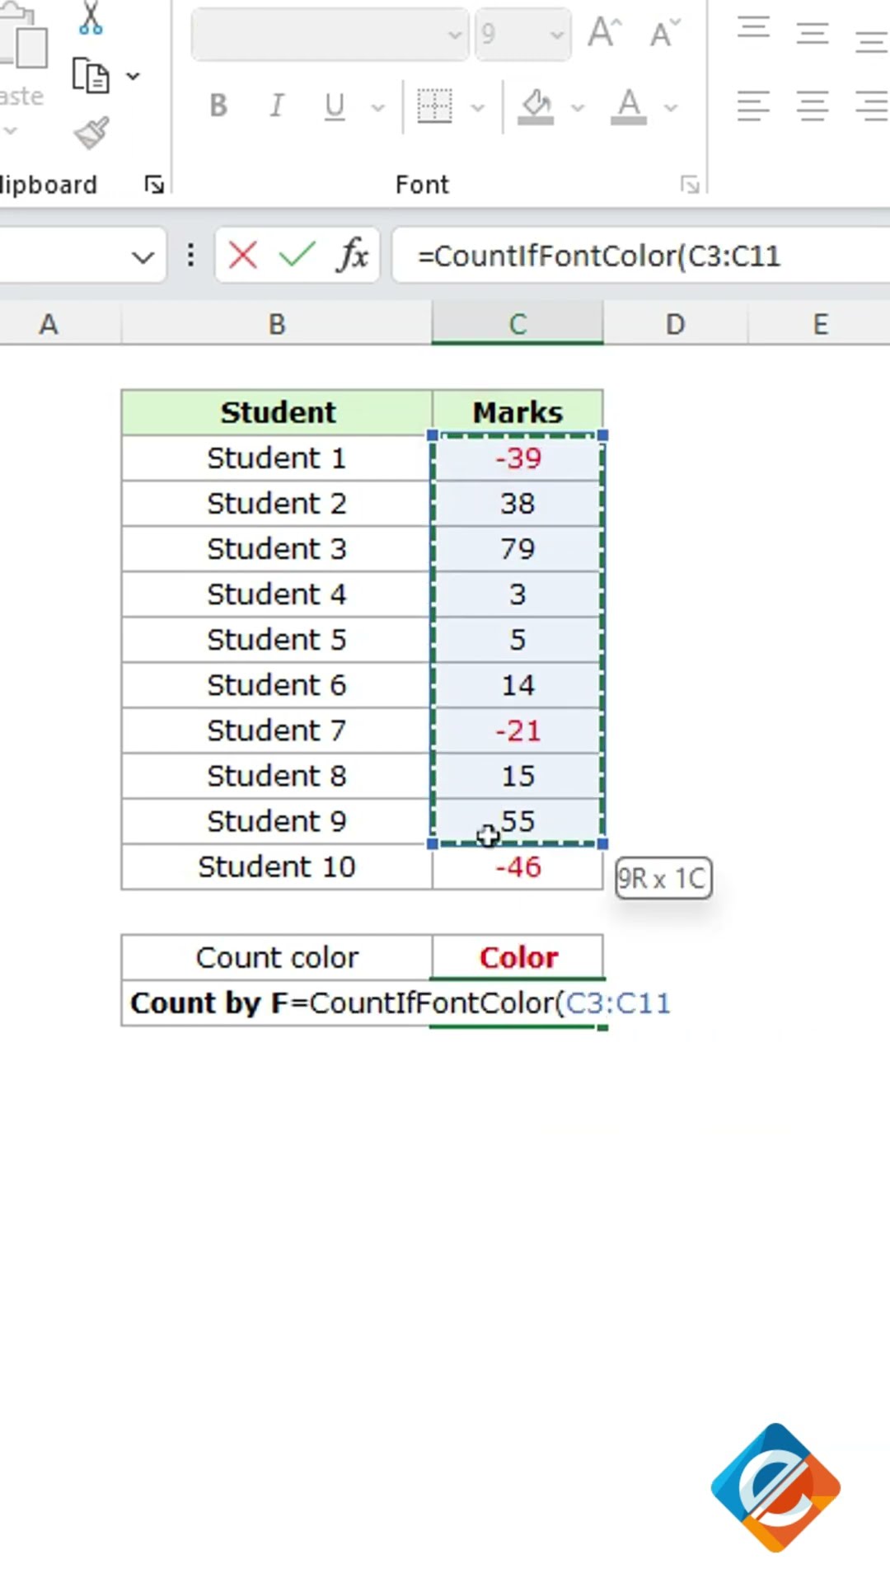Open the Font dialog launcher
This screenshot has height=1583, width=890.
tap(690, 185)
